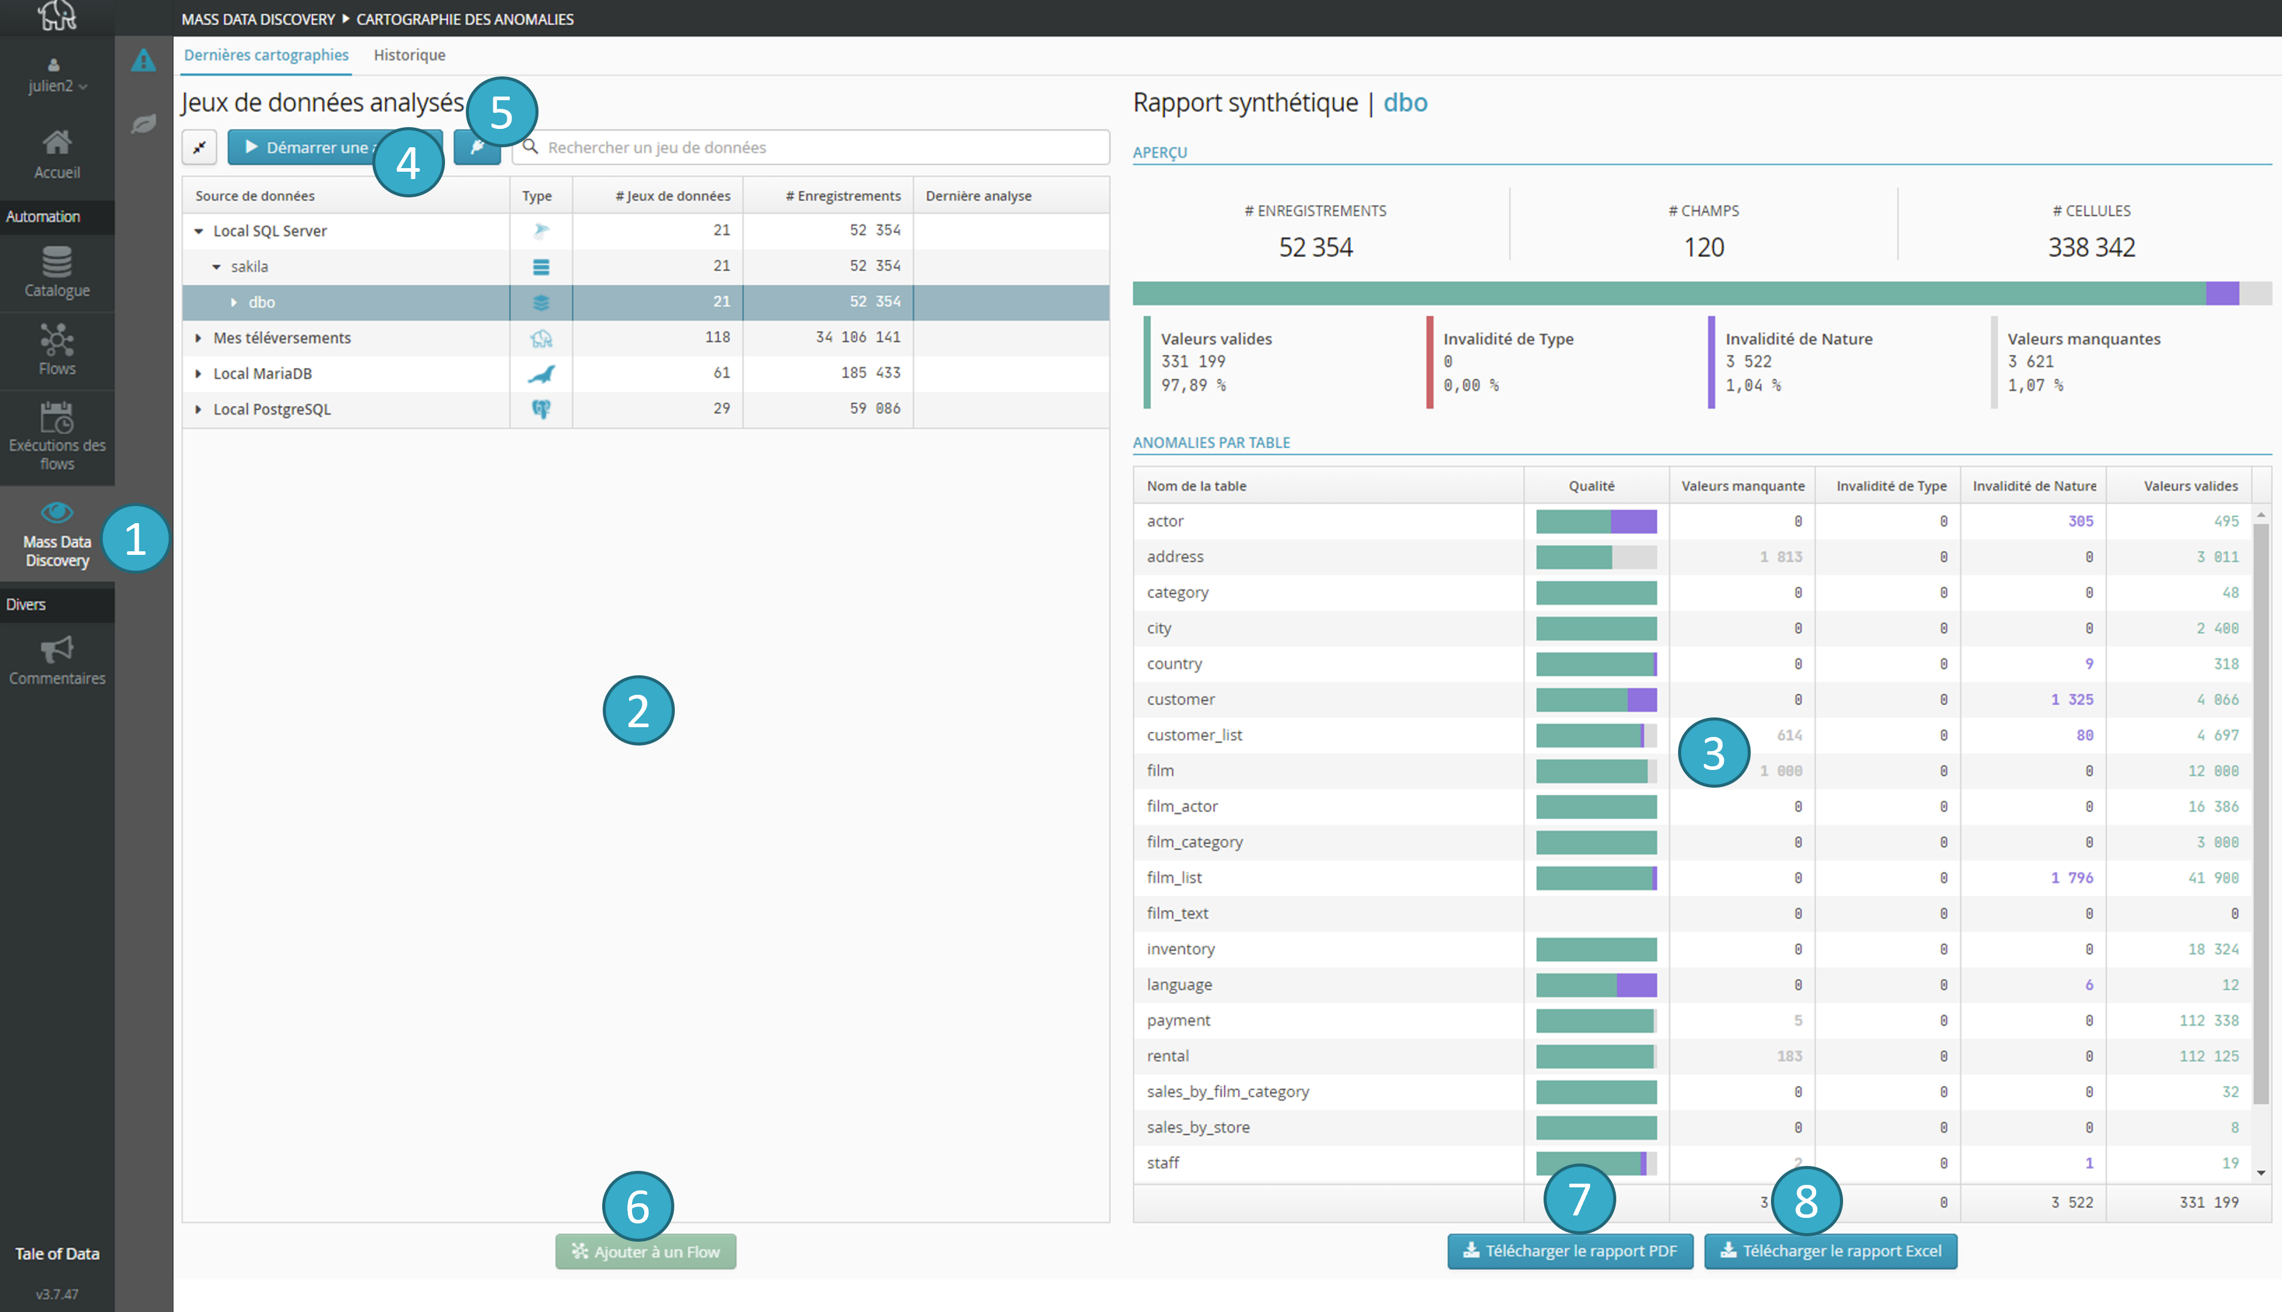Screen dimensions: 2282x1312
Task: Sort by # Enregistrements column header
Action: coord(828,196)
